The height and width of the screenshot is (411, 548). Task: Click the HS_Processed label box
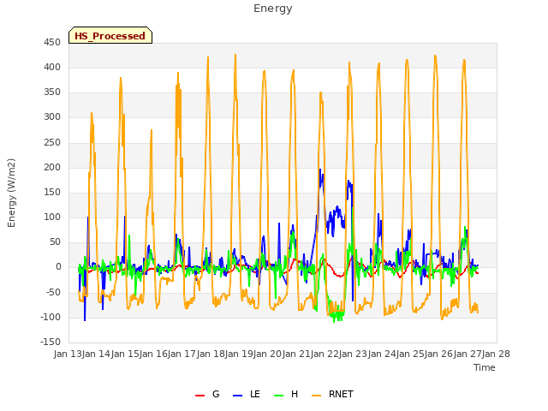tap(110, 35)
